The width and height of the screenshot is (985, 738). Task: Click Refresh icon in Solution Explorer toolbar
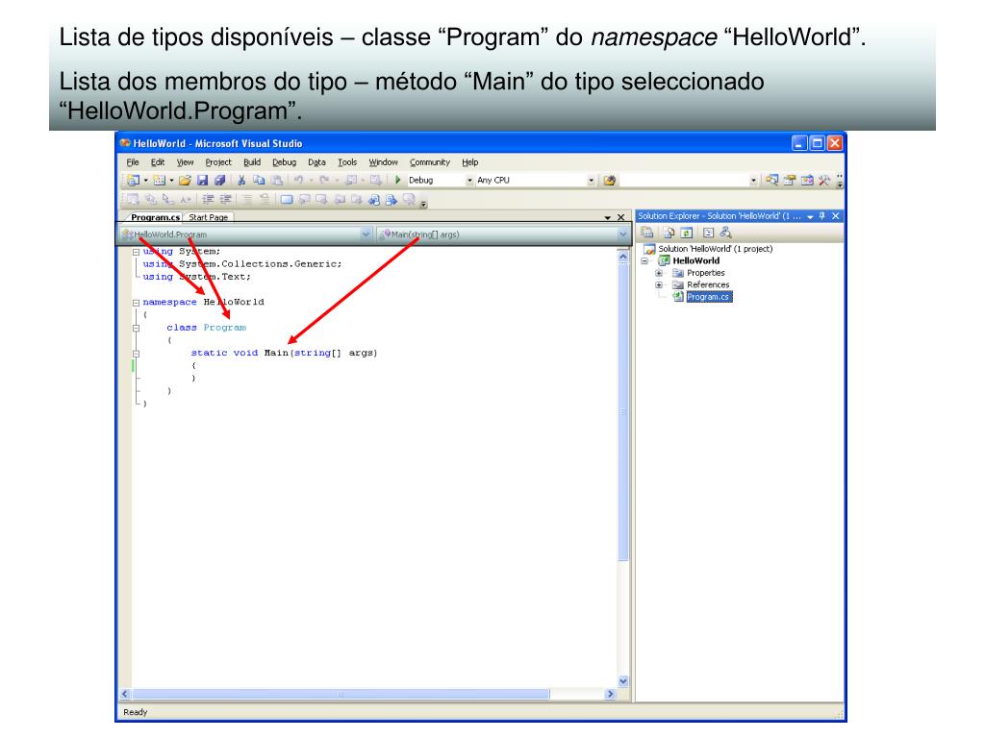(687, 233)
